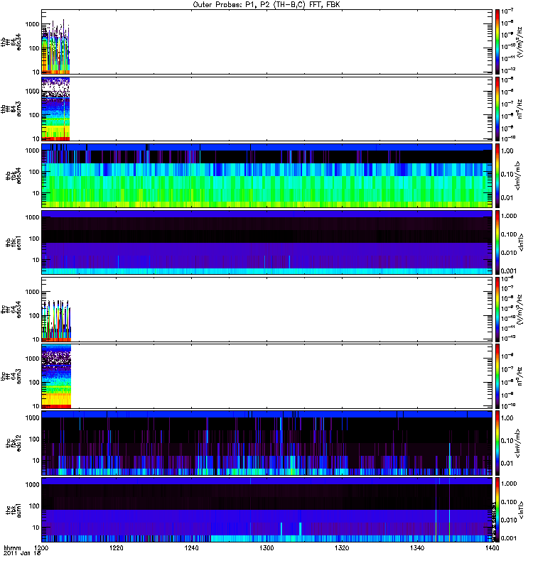
Task: Click the '1340' time axis label
Action: (x=417, y=547)
